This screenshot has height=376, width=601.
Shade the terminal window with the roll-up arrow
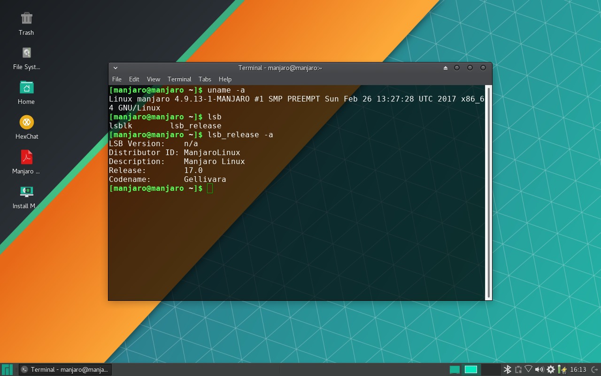coord(445,68)
